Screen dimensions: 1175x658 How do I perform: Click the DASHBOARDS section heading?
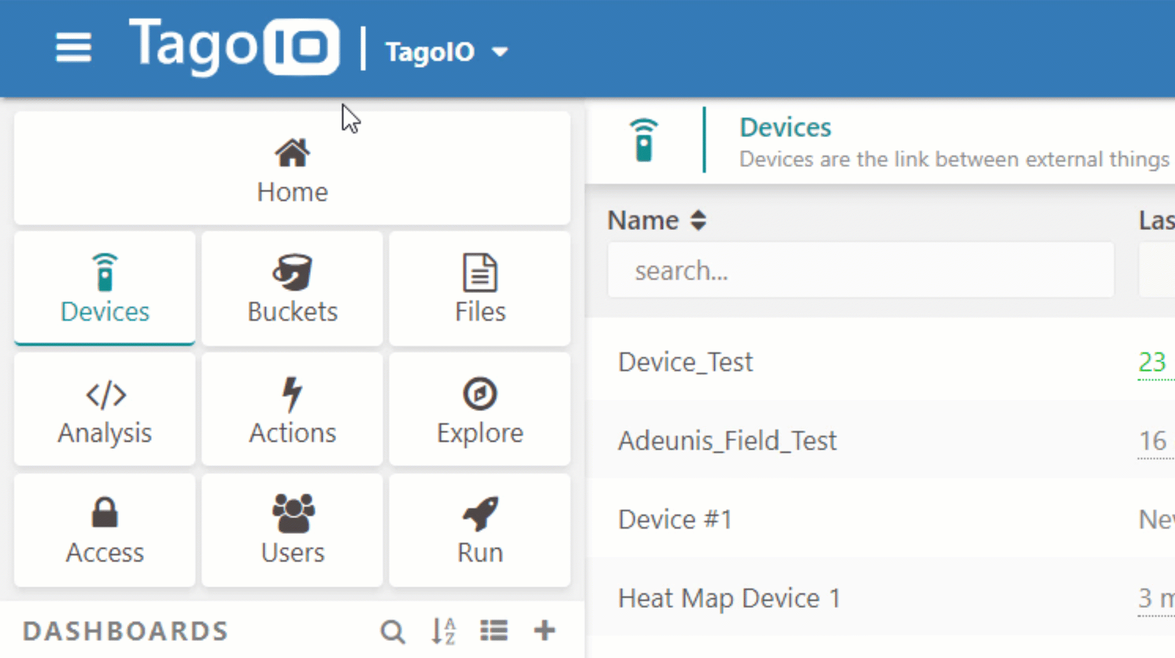click(125, 631)
